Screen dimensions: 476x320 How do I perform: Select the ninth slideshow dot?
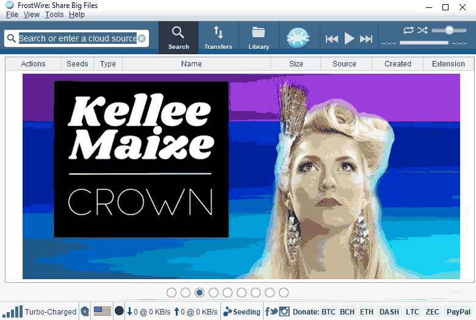284,293
